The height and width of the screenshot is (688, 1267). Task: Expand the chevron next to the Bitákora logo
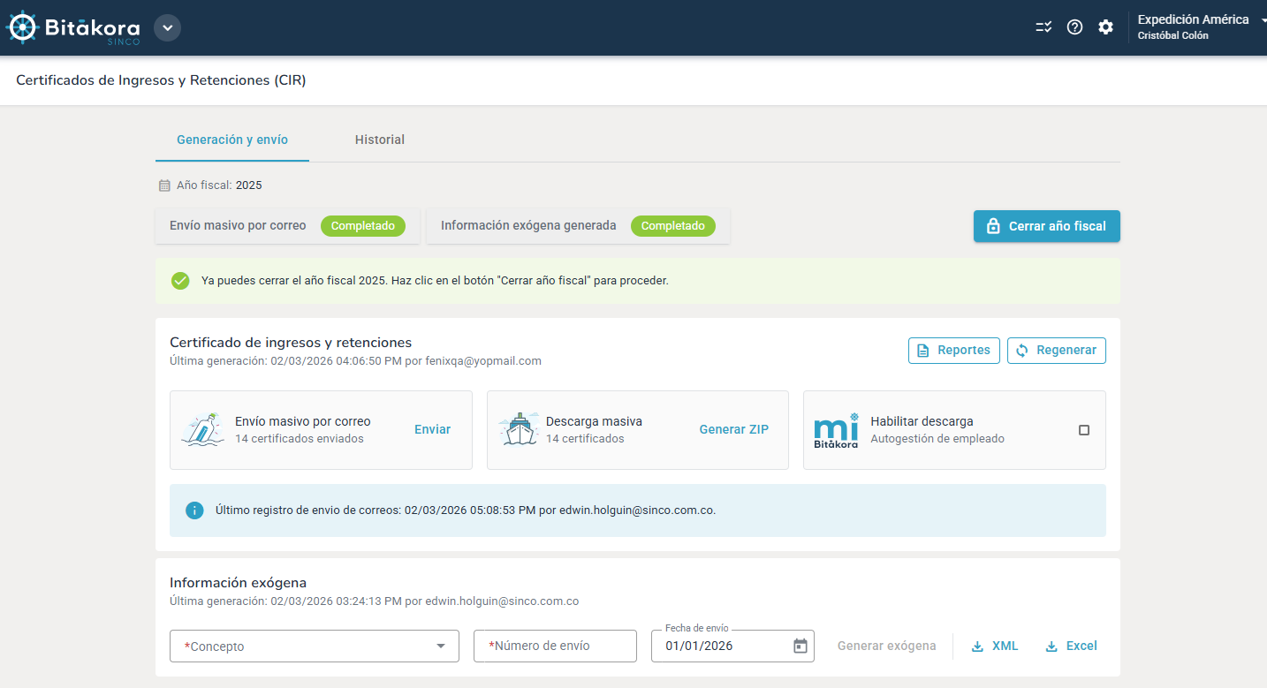[x=167, y=27]
